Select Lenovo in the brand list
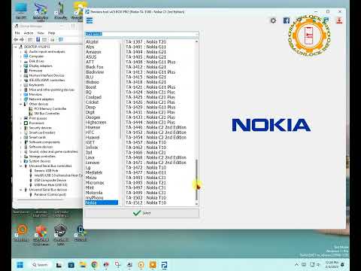This screenshot has height=271, width=361. pos(93,163)
